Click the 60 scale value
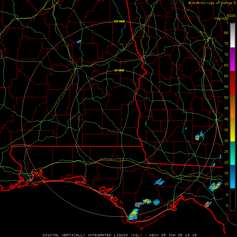The width and height of the screenshot is (237, 237). click(x=226, y=76)
